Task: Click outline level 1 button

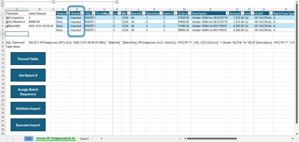Action: [x=2, y=2]
